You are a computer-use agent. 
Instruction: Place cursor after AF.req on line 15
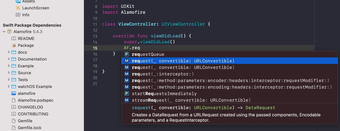140,48
